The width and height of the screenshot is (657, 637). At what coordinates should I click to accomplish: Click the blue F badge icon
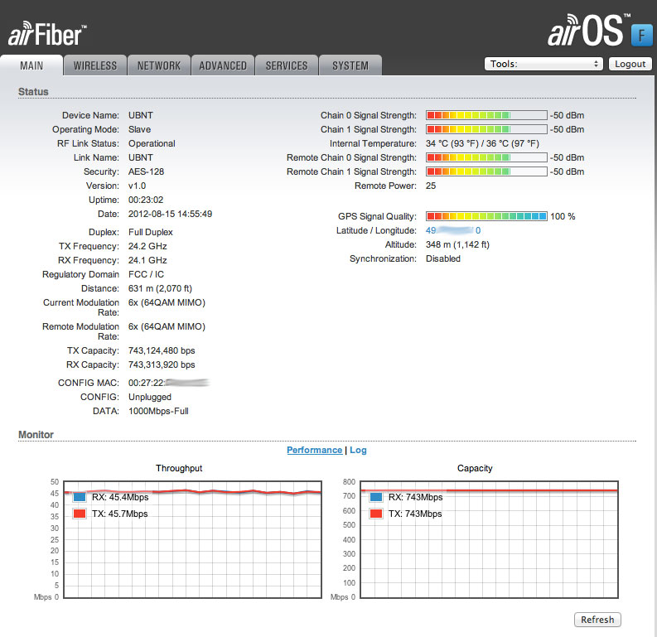tap(641, 35)
